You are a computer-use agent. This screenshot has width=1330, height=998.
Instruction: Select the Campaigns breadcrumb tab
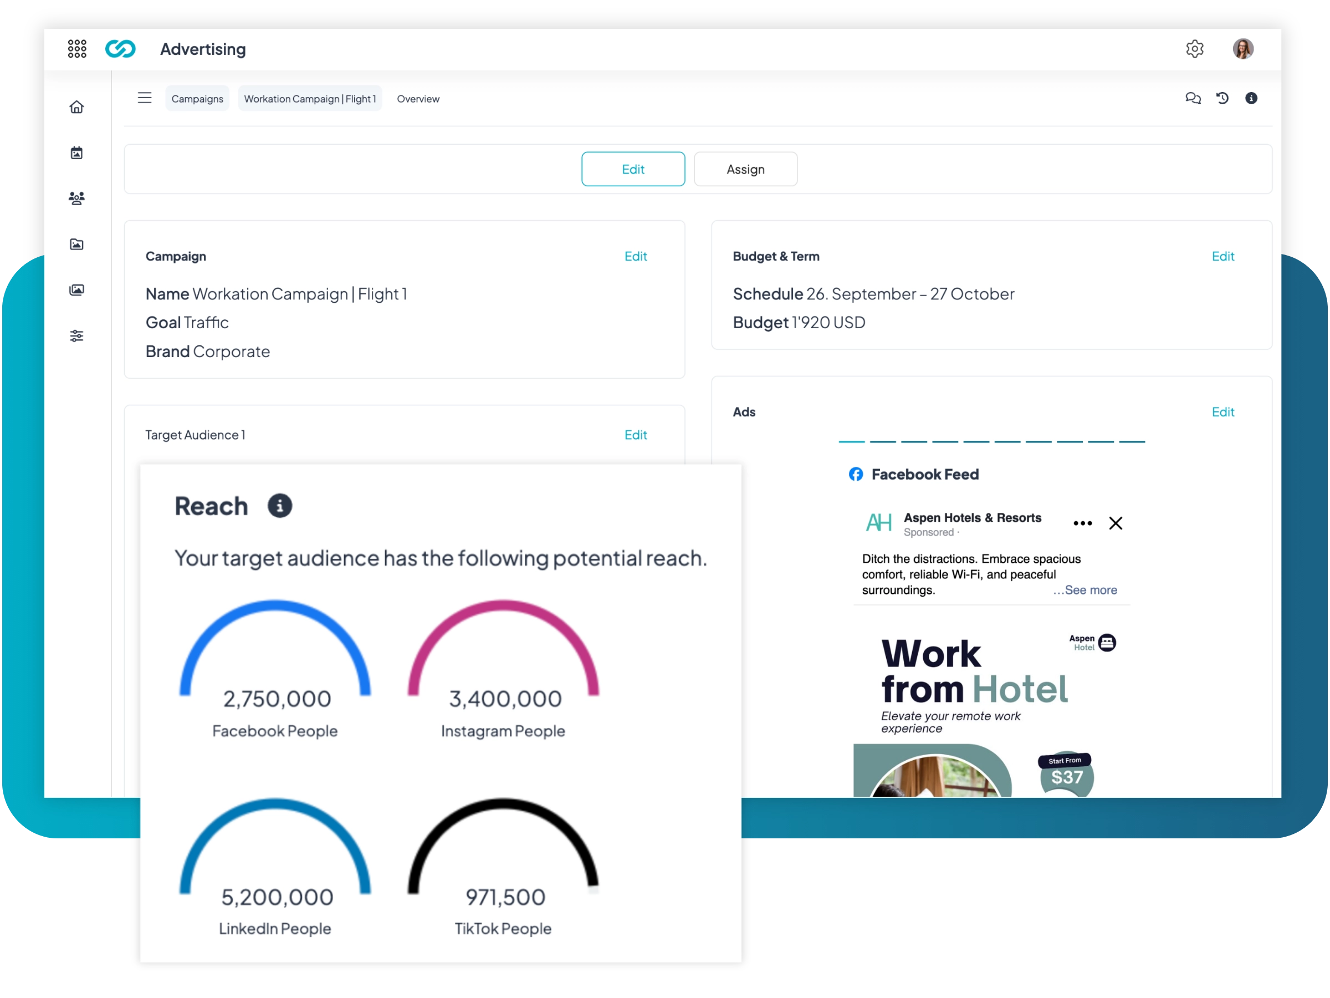pos(197,99)
